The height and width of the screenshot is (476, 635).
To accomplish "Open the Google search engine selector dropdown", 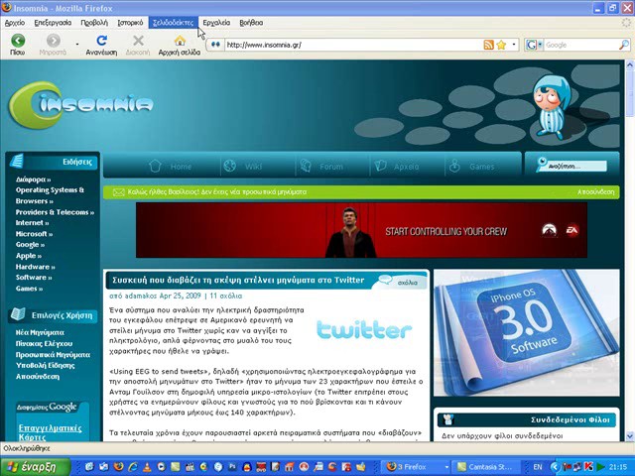I will (534, 45).
